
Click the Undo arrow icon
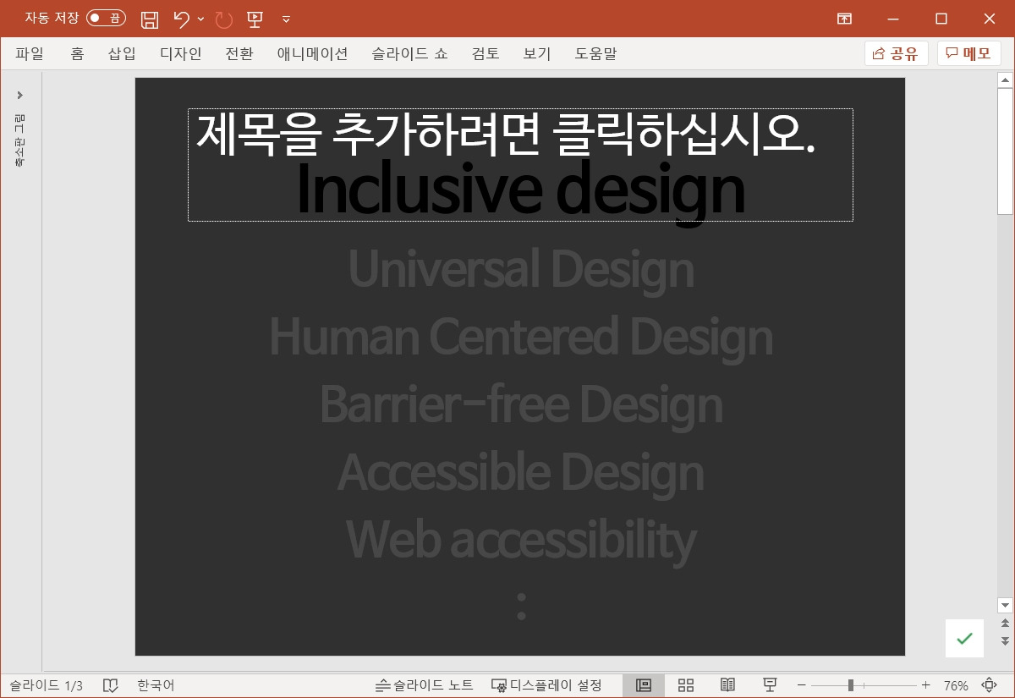point(184,19)
